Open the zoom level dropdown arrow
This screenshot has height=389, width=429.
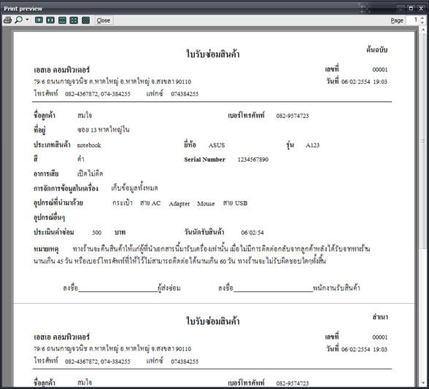click(27, 20)
